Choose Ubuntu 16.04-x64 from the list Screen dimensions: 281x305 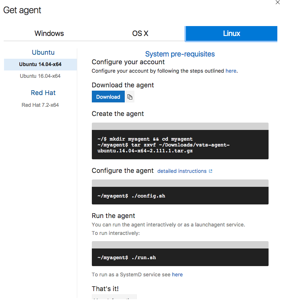click(x=40, y=76)
